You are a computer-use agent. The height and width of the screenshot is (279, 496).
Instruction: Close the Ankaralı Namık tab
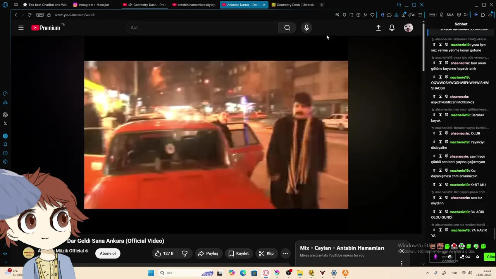pyautogui.click(x=264, y=5)
